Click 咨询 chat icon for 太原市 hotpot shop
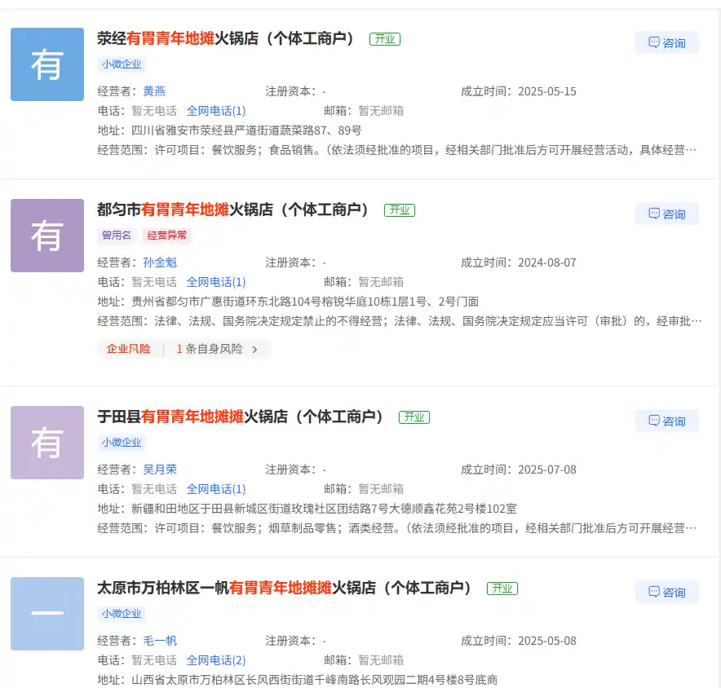This screenshot has height=688, width=721. coord(654,593)
